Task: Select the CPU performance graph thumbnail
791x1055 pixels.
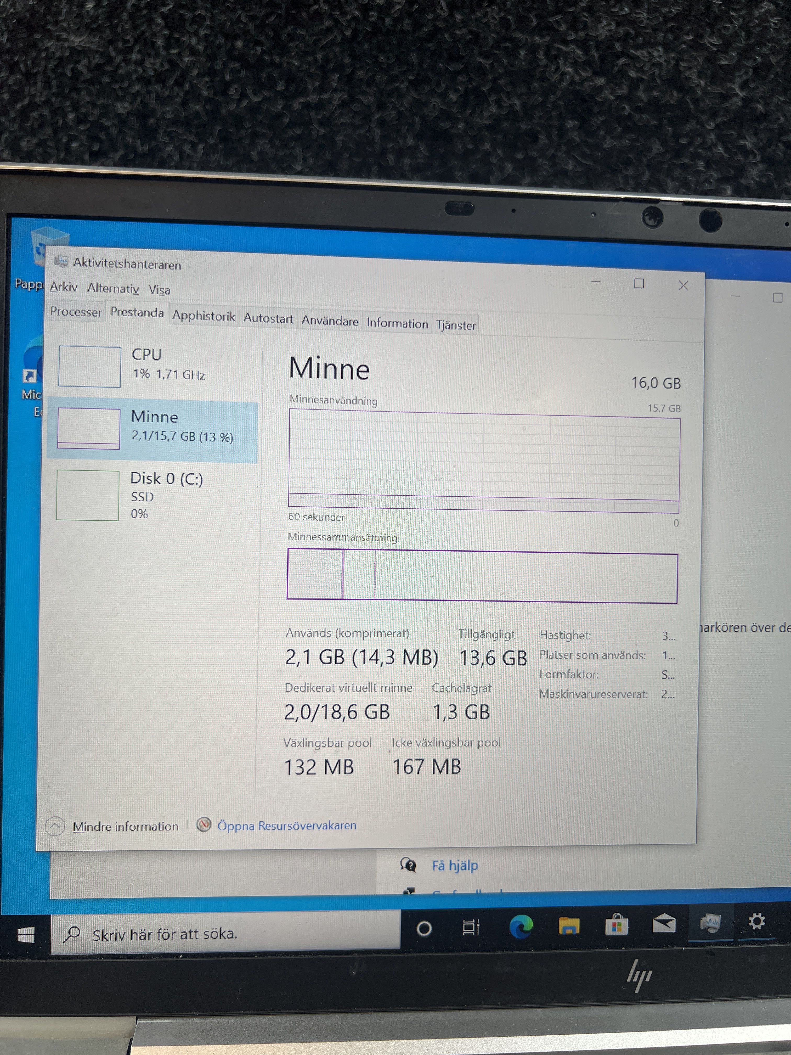Action: tap(90, 366)
